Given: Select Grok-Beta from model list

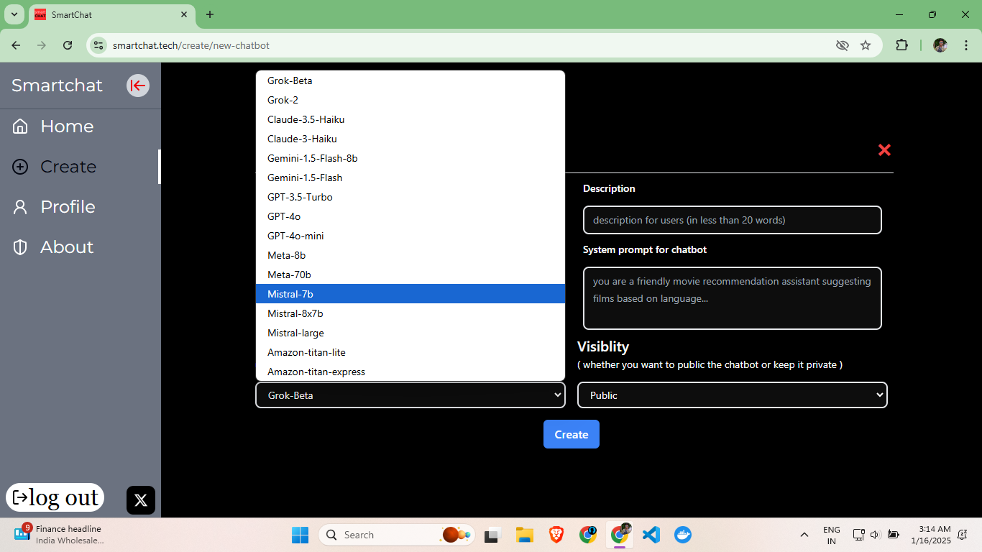Looking at the screenshot, I should click(410, 80).
